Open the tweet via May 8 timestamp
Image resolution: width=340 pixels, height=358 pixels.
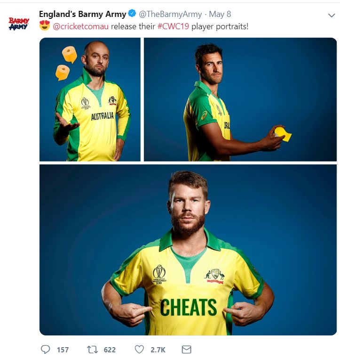[220, 14]
